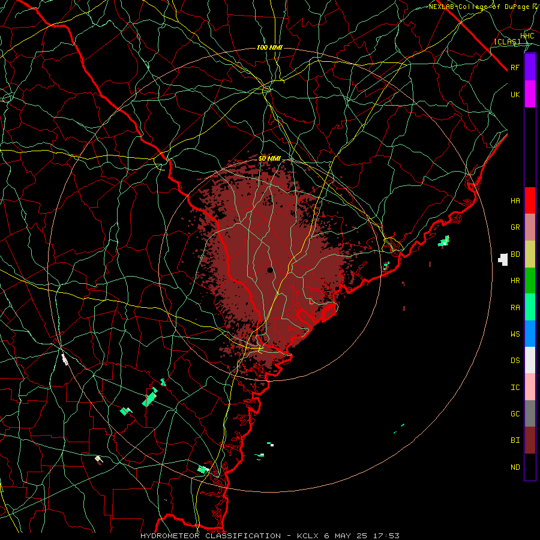Select the dark red BI legend swatch
Image resolution: width=540 pixels, height=540 pixels.
[530, 440]
